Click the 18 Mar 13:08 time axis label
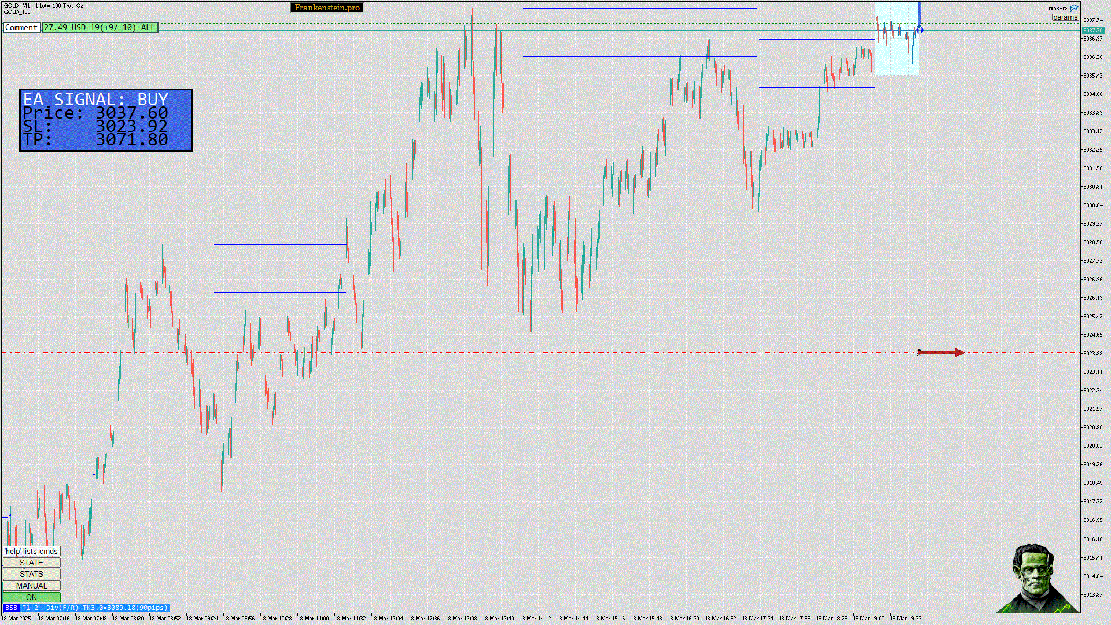Viewport: 1111px width, 625px height. point(461,618)
